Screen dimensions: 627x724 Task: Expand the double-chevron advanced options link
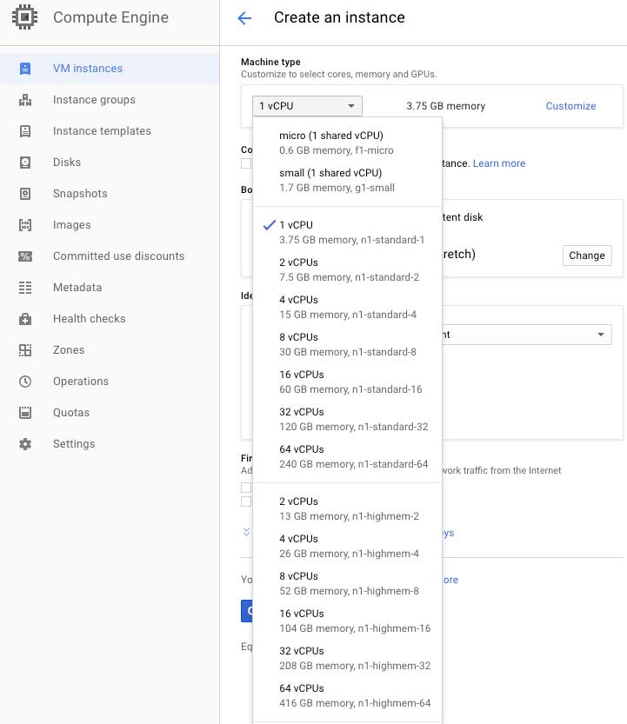coord(246,531)
